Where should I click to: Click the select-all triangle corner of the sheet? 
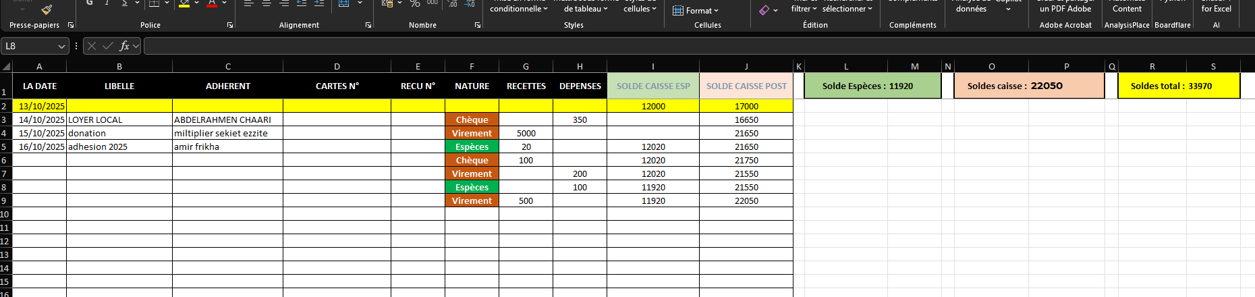[7, 66]
